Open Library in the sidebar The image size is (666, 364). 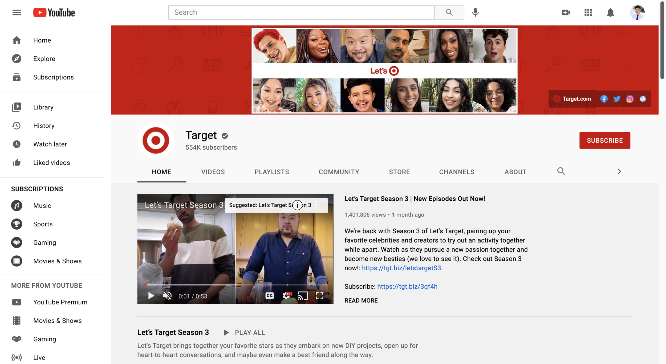coord(52,107)
